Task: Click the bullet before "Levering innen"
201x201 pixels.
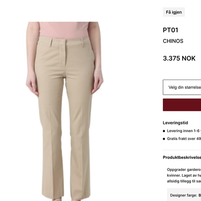Action: pyautogui.click(x=164, y=131)
